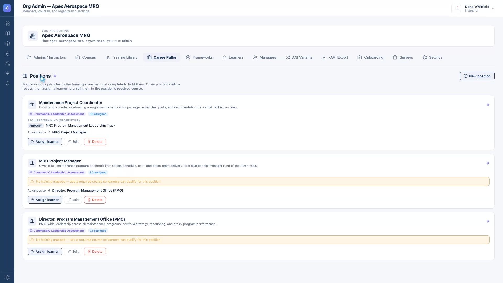Expand Dana Whitfield user menu
The width and height of the screenshot is (503, 283).
point(479,8)
